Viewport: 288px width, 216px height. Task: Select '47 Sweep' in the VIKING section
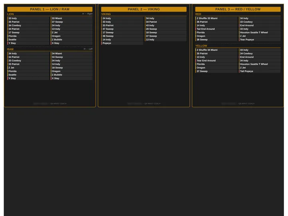(x=122, y=29)
